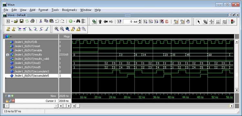Click the black up arrow icon
242x116 pixels.
pyautogui.click(x=100, y=22)
